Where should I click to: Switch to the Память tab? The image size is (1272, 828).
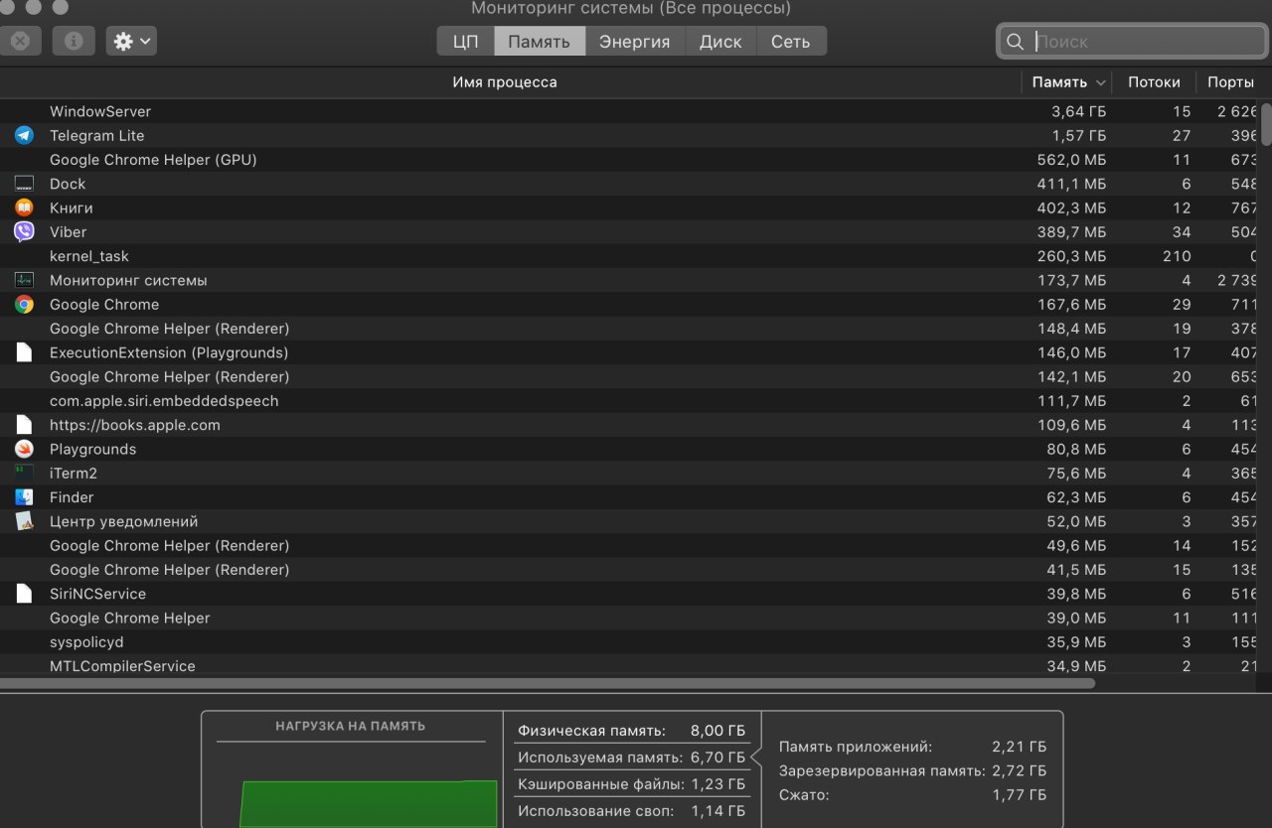540,42
